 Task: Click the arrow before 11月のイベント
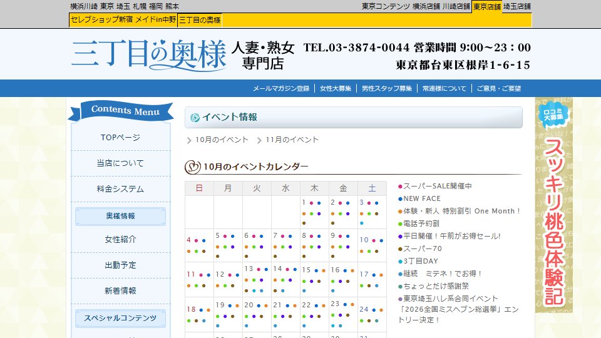[x=259, y=140]
